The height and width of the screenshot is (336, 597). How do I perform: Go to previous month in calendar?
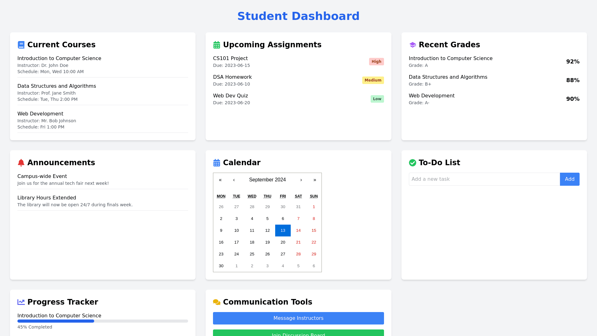pos(234,180)
